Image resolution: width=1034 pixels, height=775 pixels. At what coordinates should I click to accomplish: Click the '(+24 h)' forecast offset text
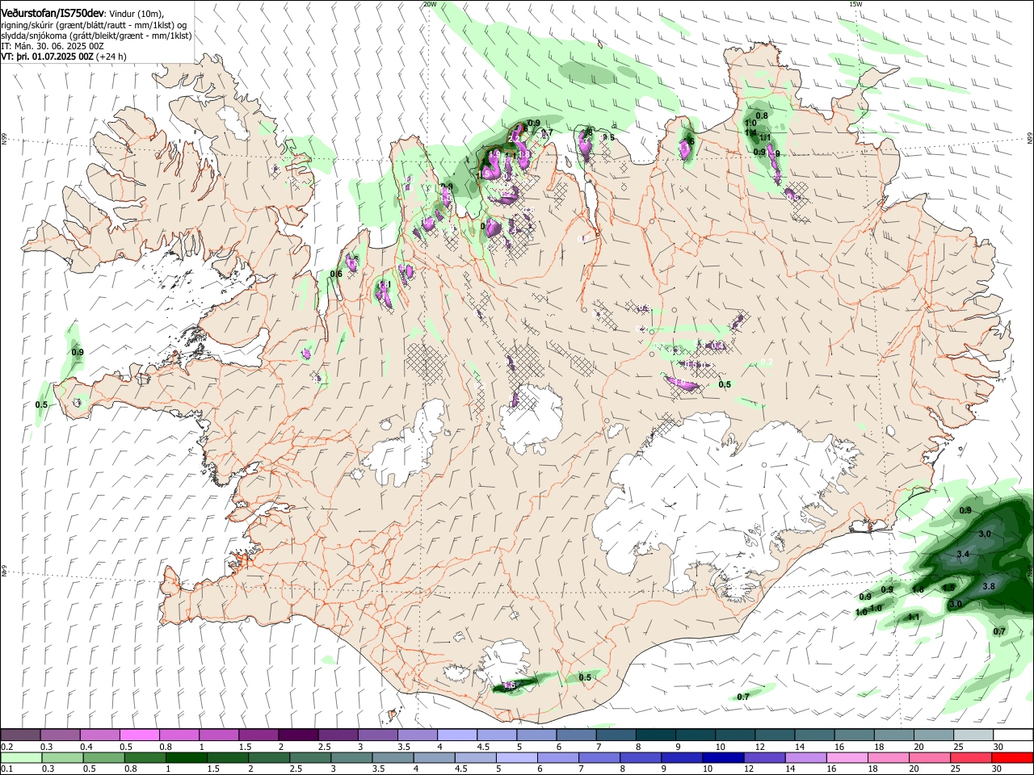pos(112,57)
